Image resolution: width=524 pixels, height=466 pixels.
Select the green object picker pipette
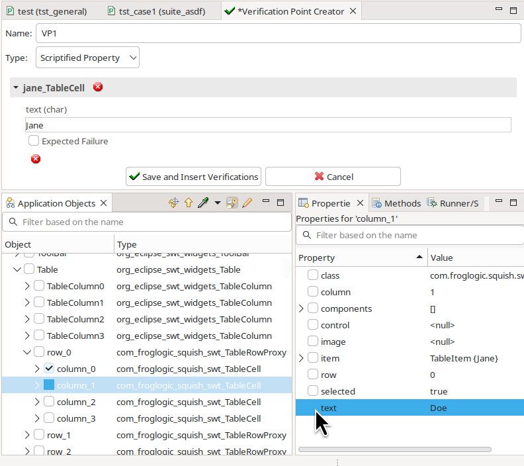click(203, 203)
